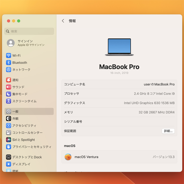Open スクリーンタイム hourglass icon
This screenshot has height=184, width=184.
(9, 101)
